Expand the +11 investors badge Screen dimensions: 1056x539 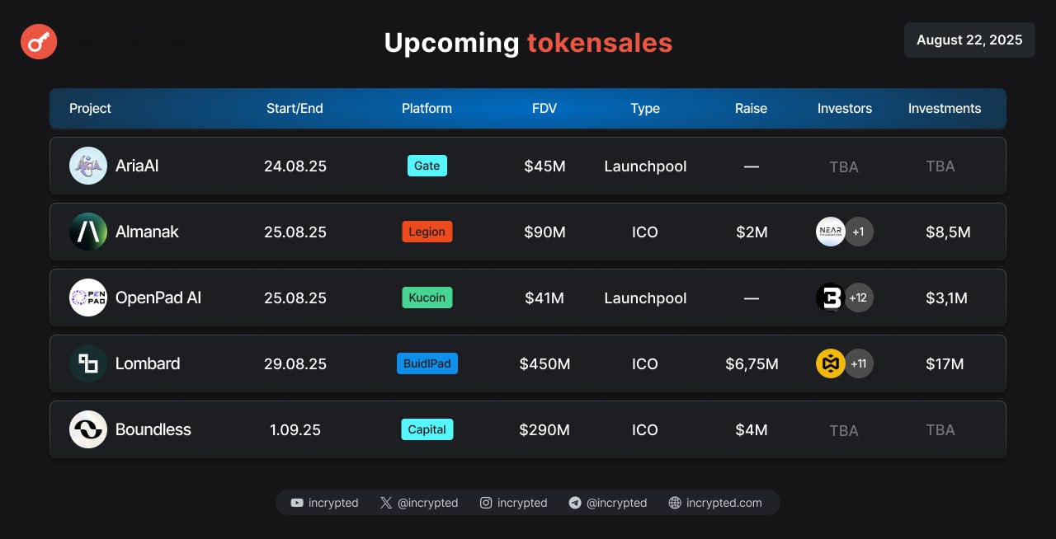click(x=859, y=363)
